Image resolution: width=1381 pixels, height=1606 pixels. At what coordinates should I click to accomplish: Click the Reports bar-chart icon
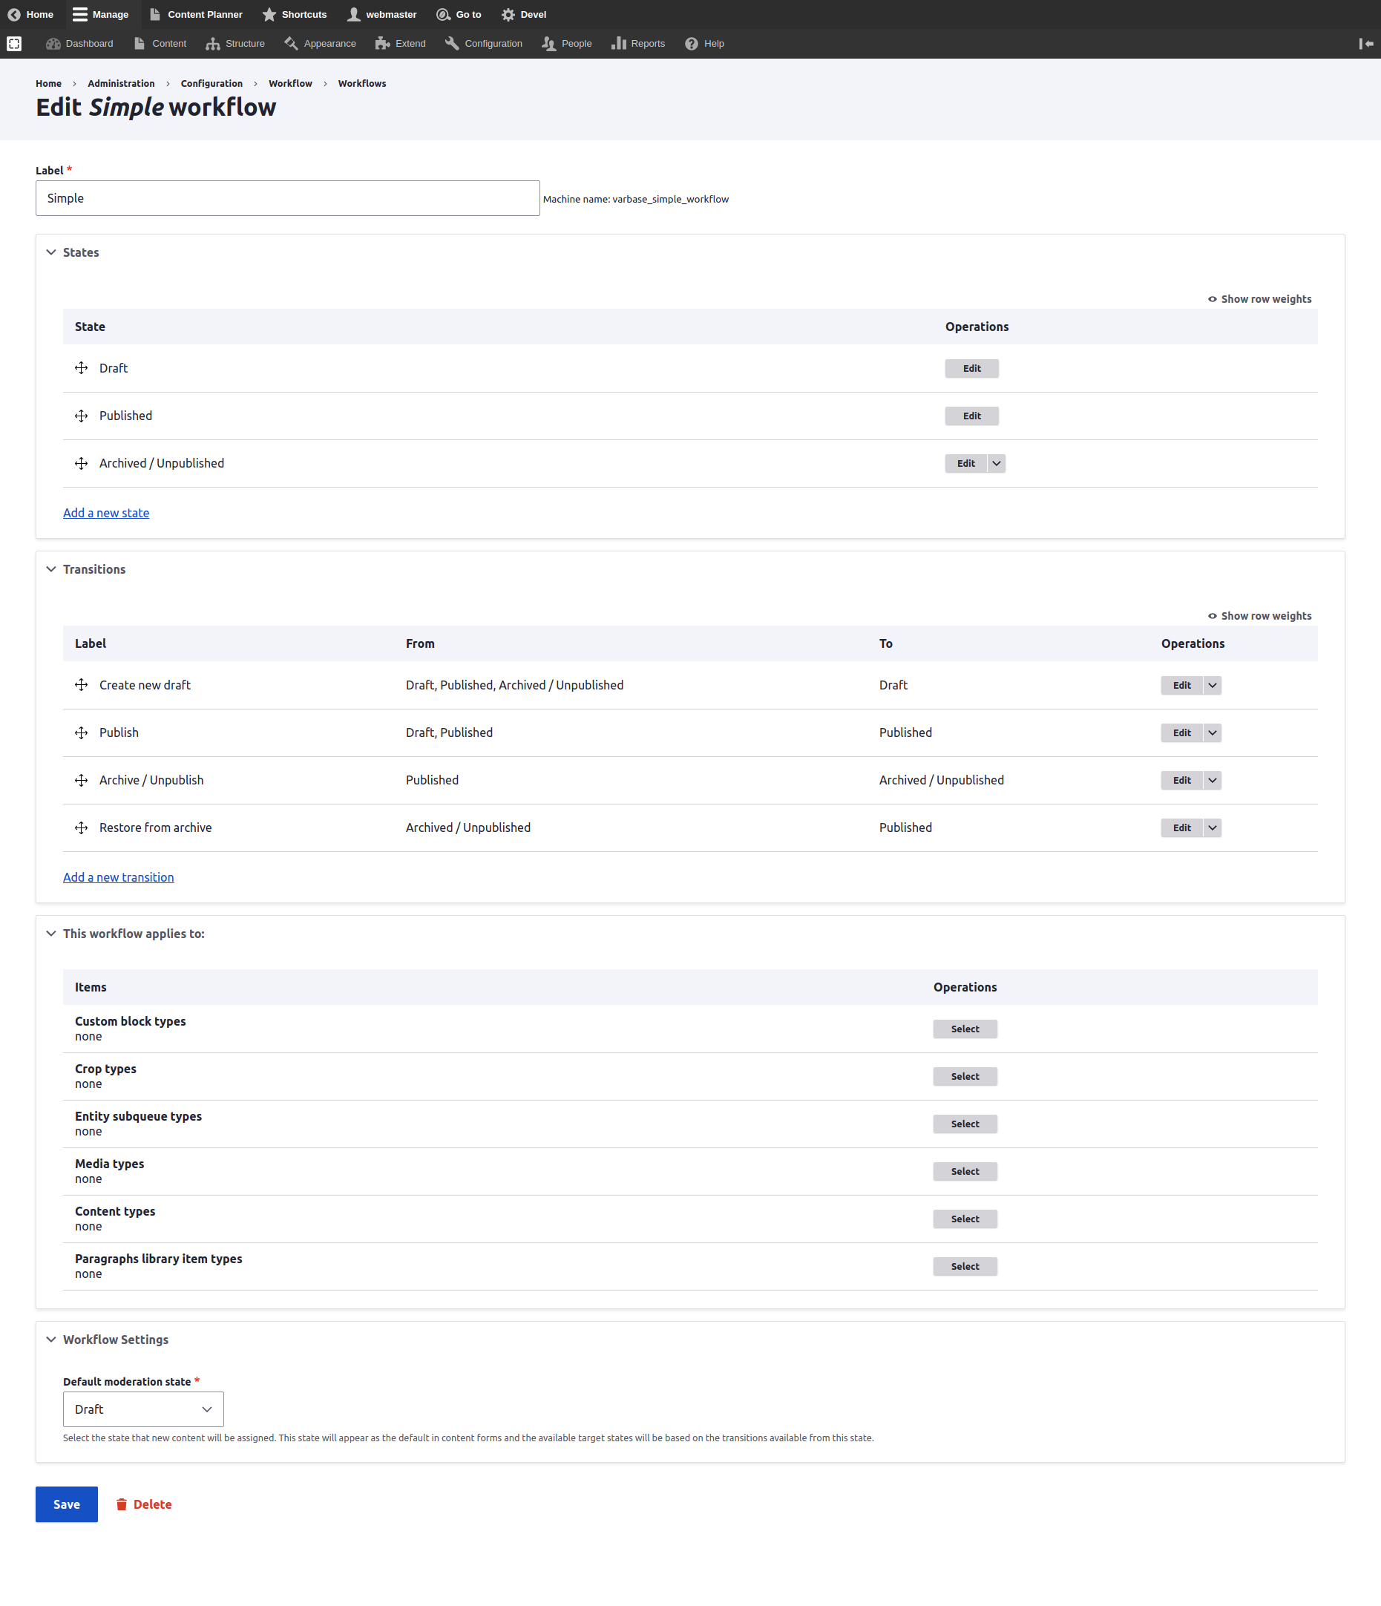pos(617,43)
